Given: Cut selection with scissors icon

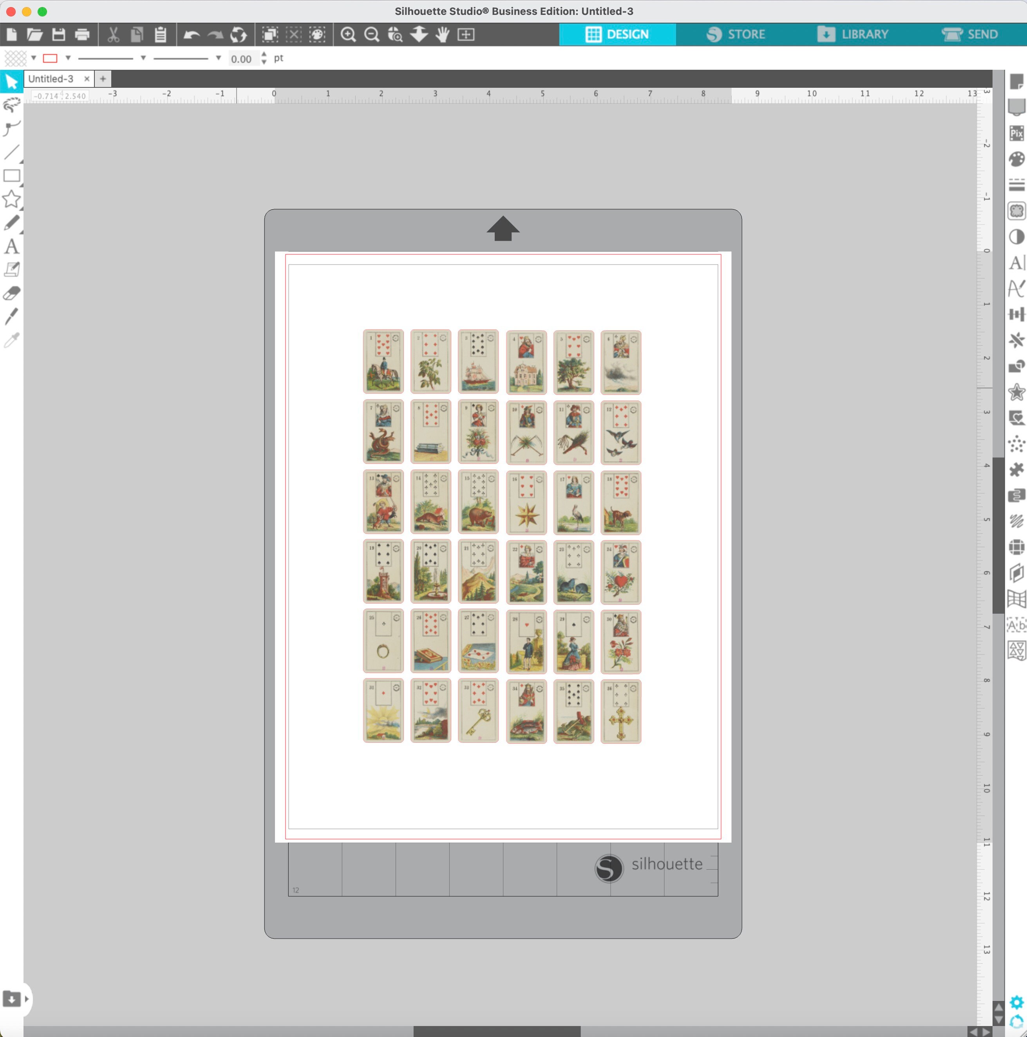Looking at the screenshot, I should pos(113,34).
